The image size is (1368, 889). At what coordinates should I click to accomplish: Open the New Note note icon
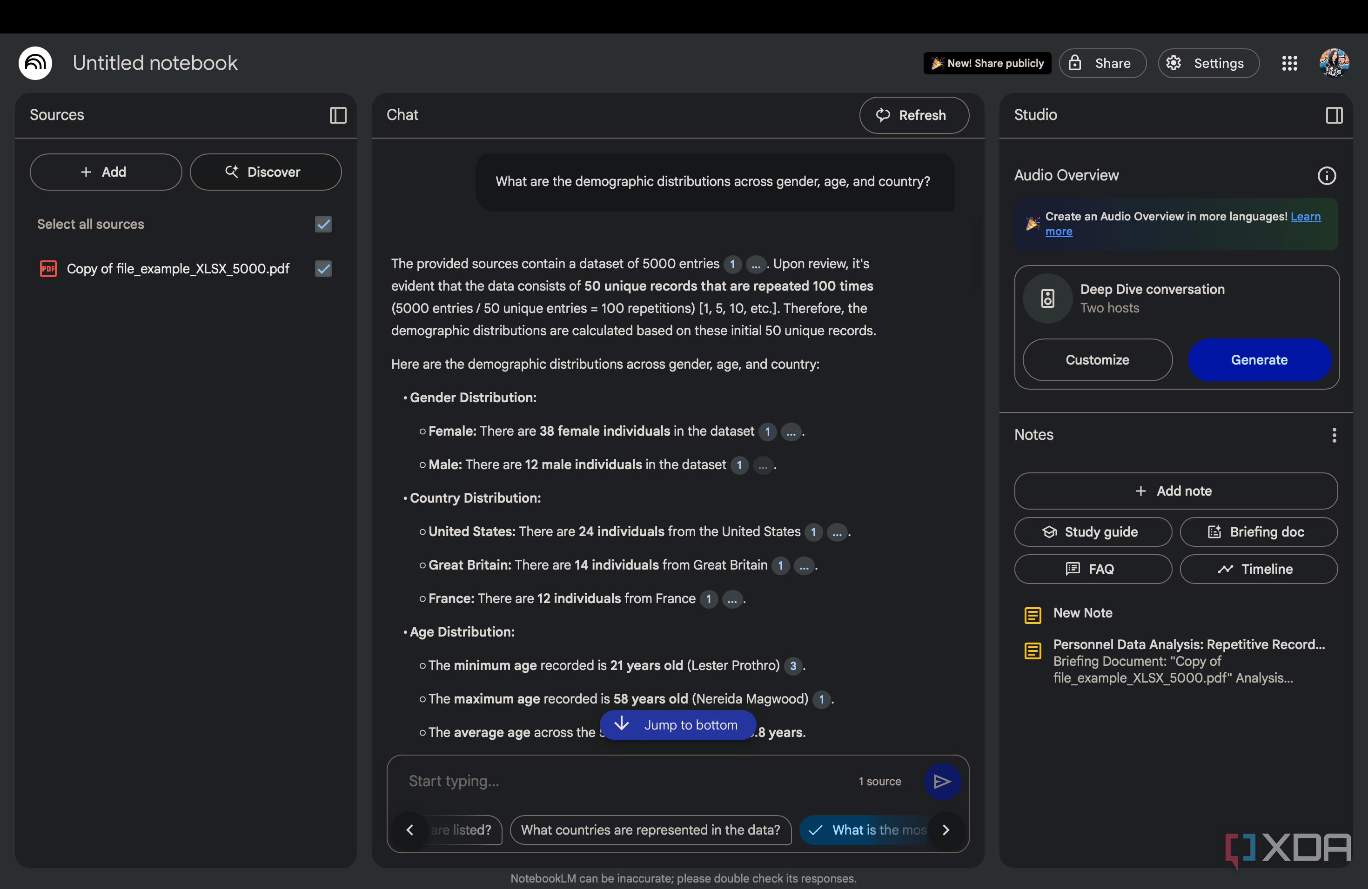(1033, 615)
